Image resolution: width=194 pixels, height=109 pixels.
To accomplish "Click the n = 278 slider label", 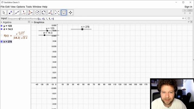I will (x=85, y=27).
